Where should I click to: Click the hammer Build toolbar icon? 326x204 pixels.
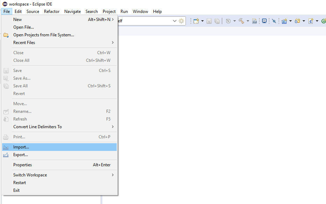241,21
